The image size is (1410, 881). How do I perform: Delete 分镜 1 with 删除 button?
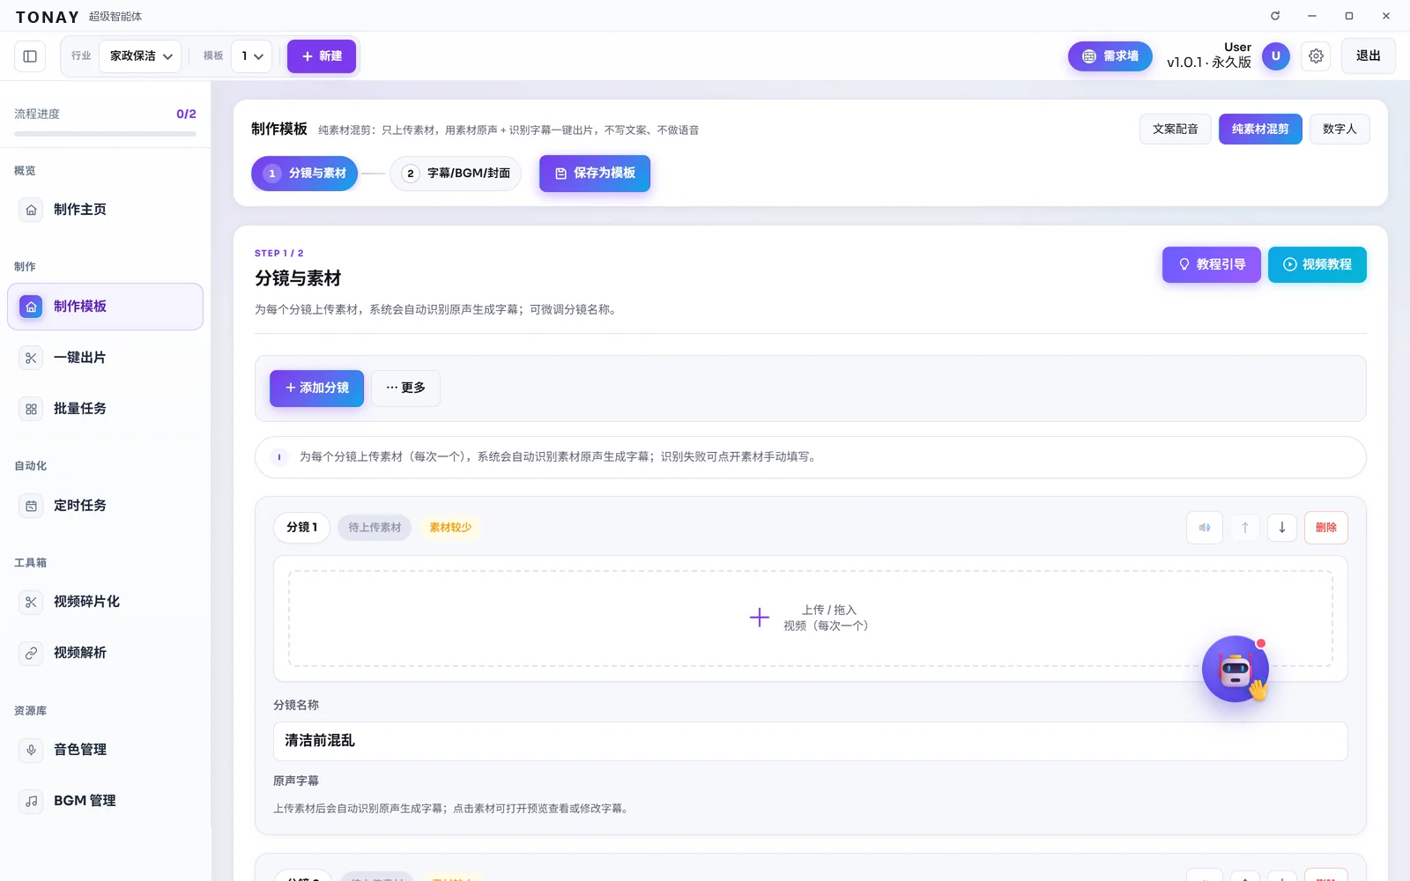(1326, 528)
